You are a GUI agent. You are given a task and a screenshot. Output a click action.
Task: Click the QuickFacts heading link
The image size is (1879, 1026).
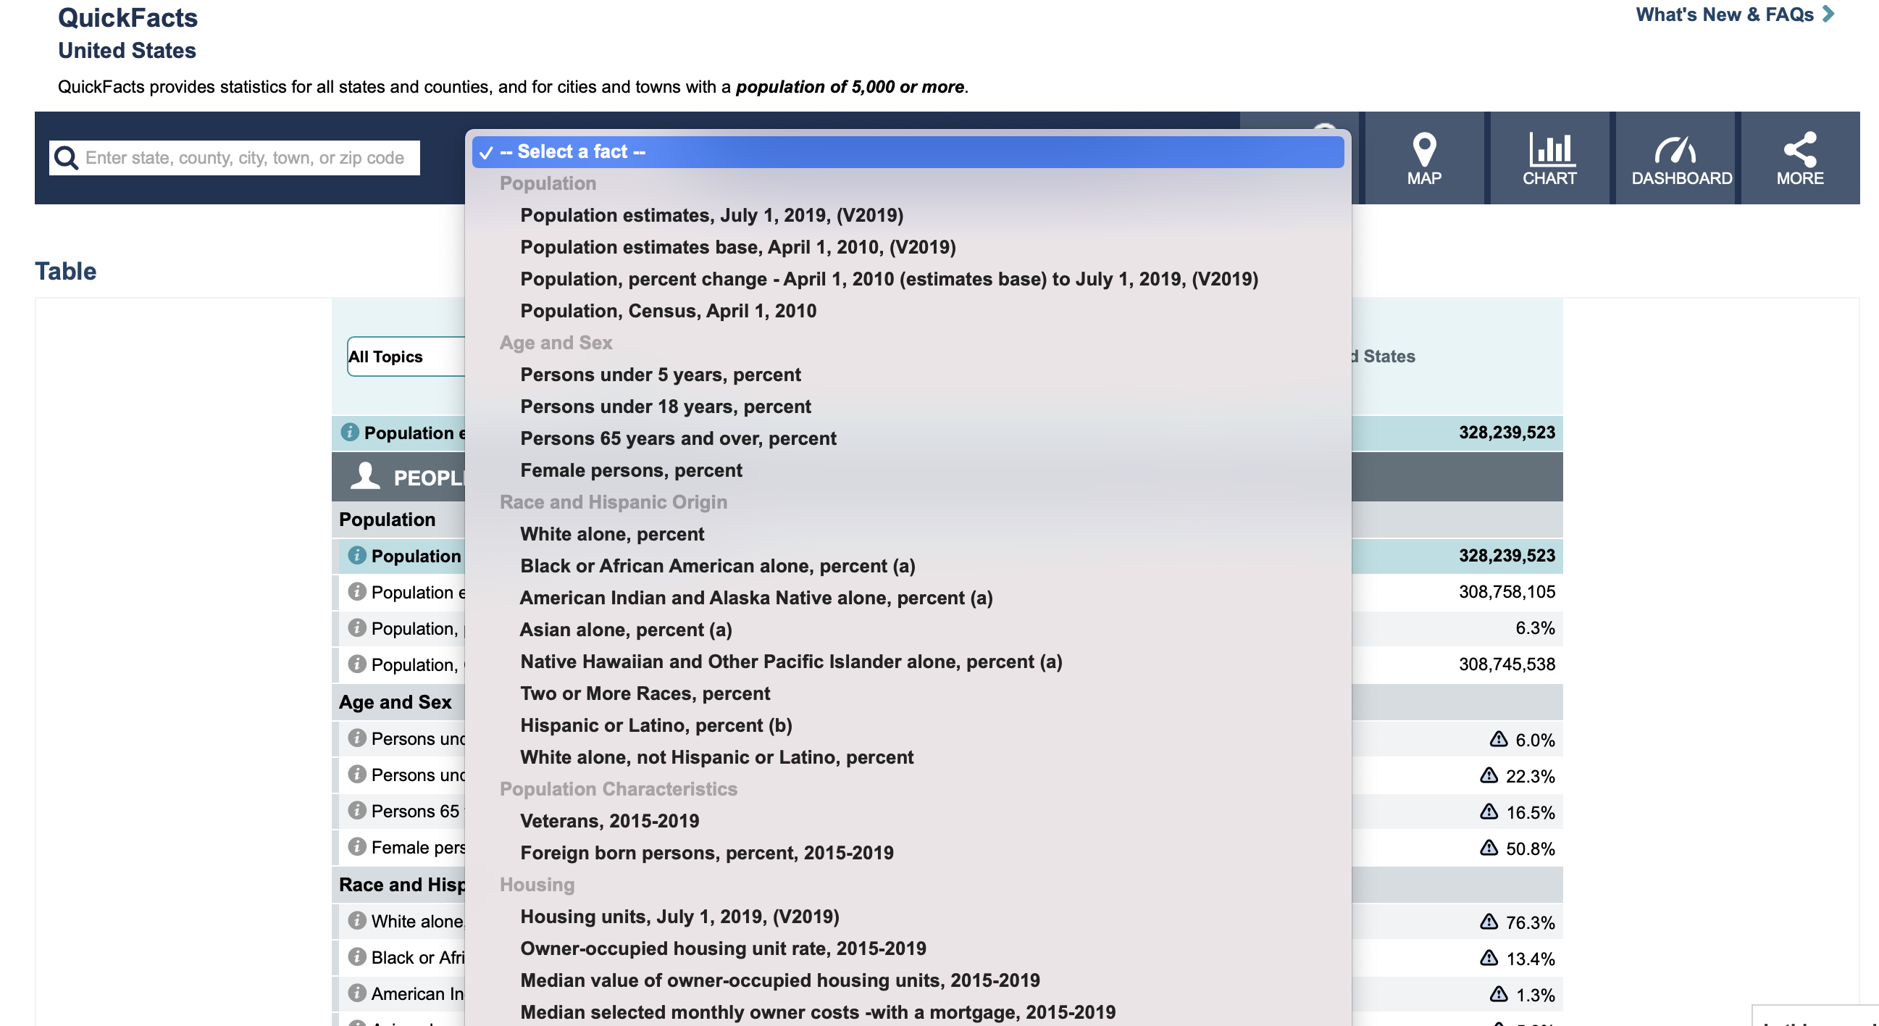pyautogui.click(x=127, y=17)
